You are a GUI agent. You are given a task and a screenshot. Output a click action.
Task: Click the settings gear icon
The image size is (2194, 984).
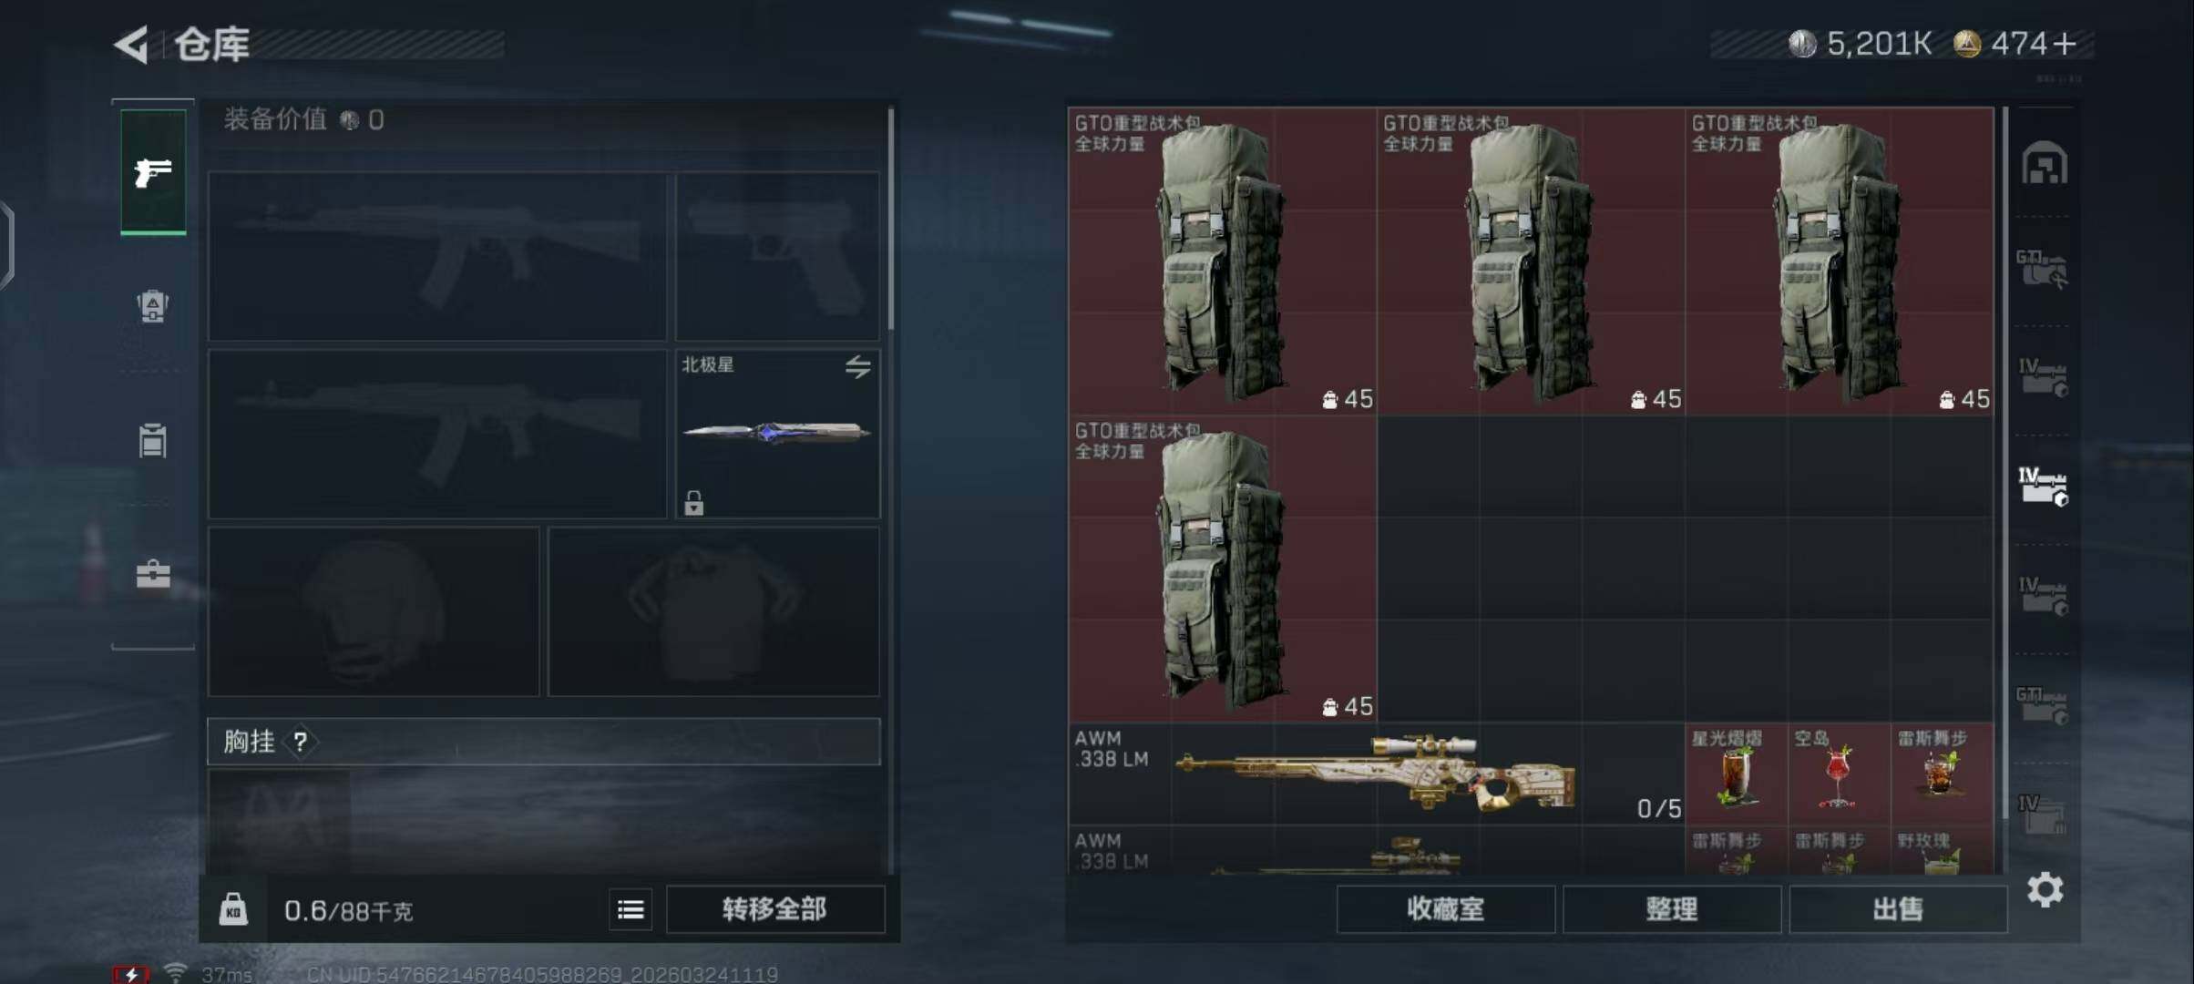coord(2045,889)
